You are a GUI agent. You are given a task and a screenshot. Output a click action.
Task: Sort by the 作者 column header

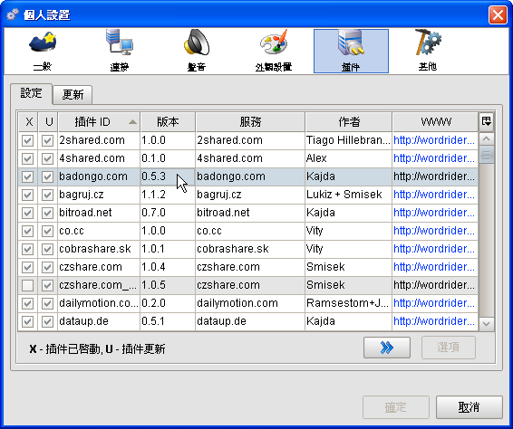[x=349, y=122]
